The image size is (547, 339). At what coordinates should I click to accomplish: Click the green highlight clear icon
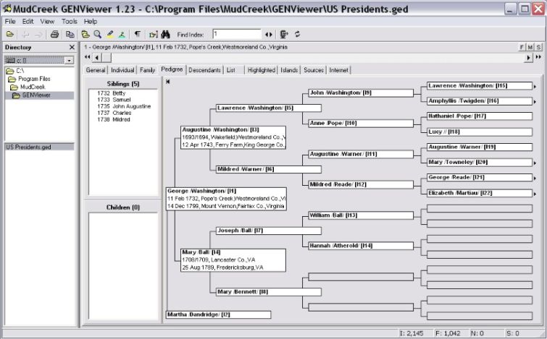click(122, 34)
